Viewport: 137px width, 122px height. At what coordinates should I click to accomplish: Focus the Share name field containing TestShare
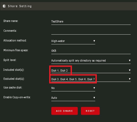pos(91,22)
